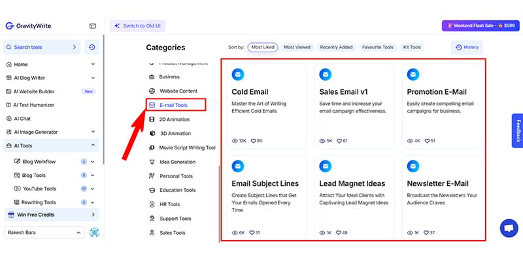523x261 pixels.
Task: Open the Cold Email tool card
Action: coord(267,106)
